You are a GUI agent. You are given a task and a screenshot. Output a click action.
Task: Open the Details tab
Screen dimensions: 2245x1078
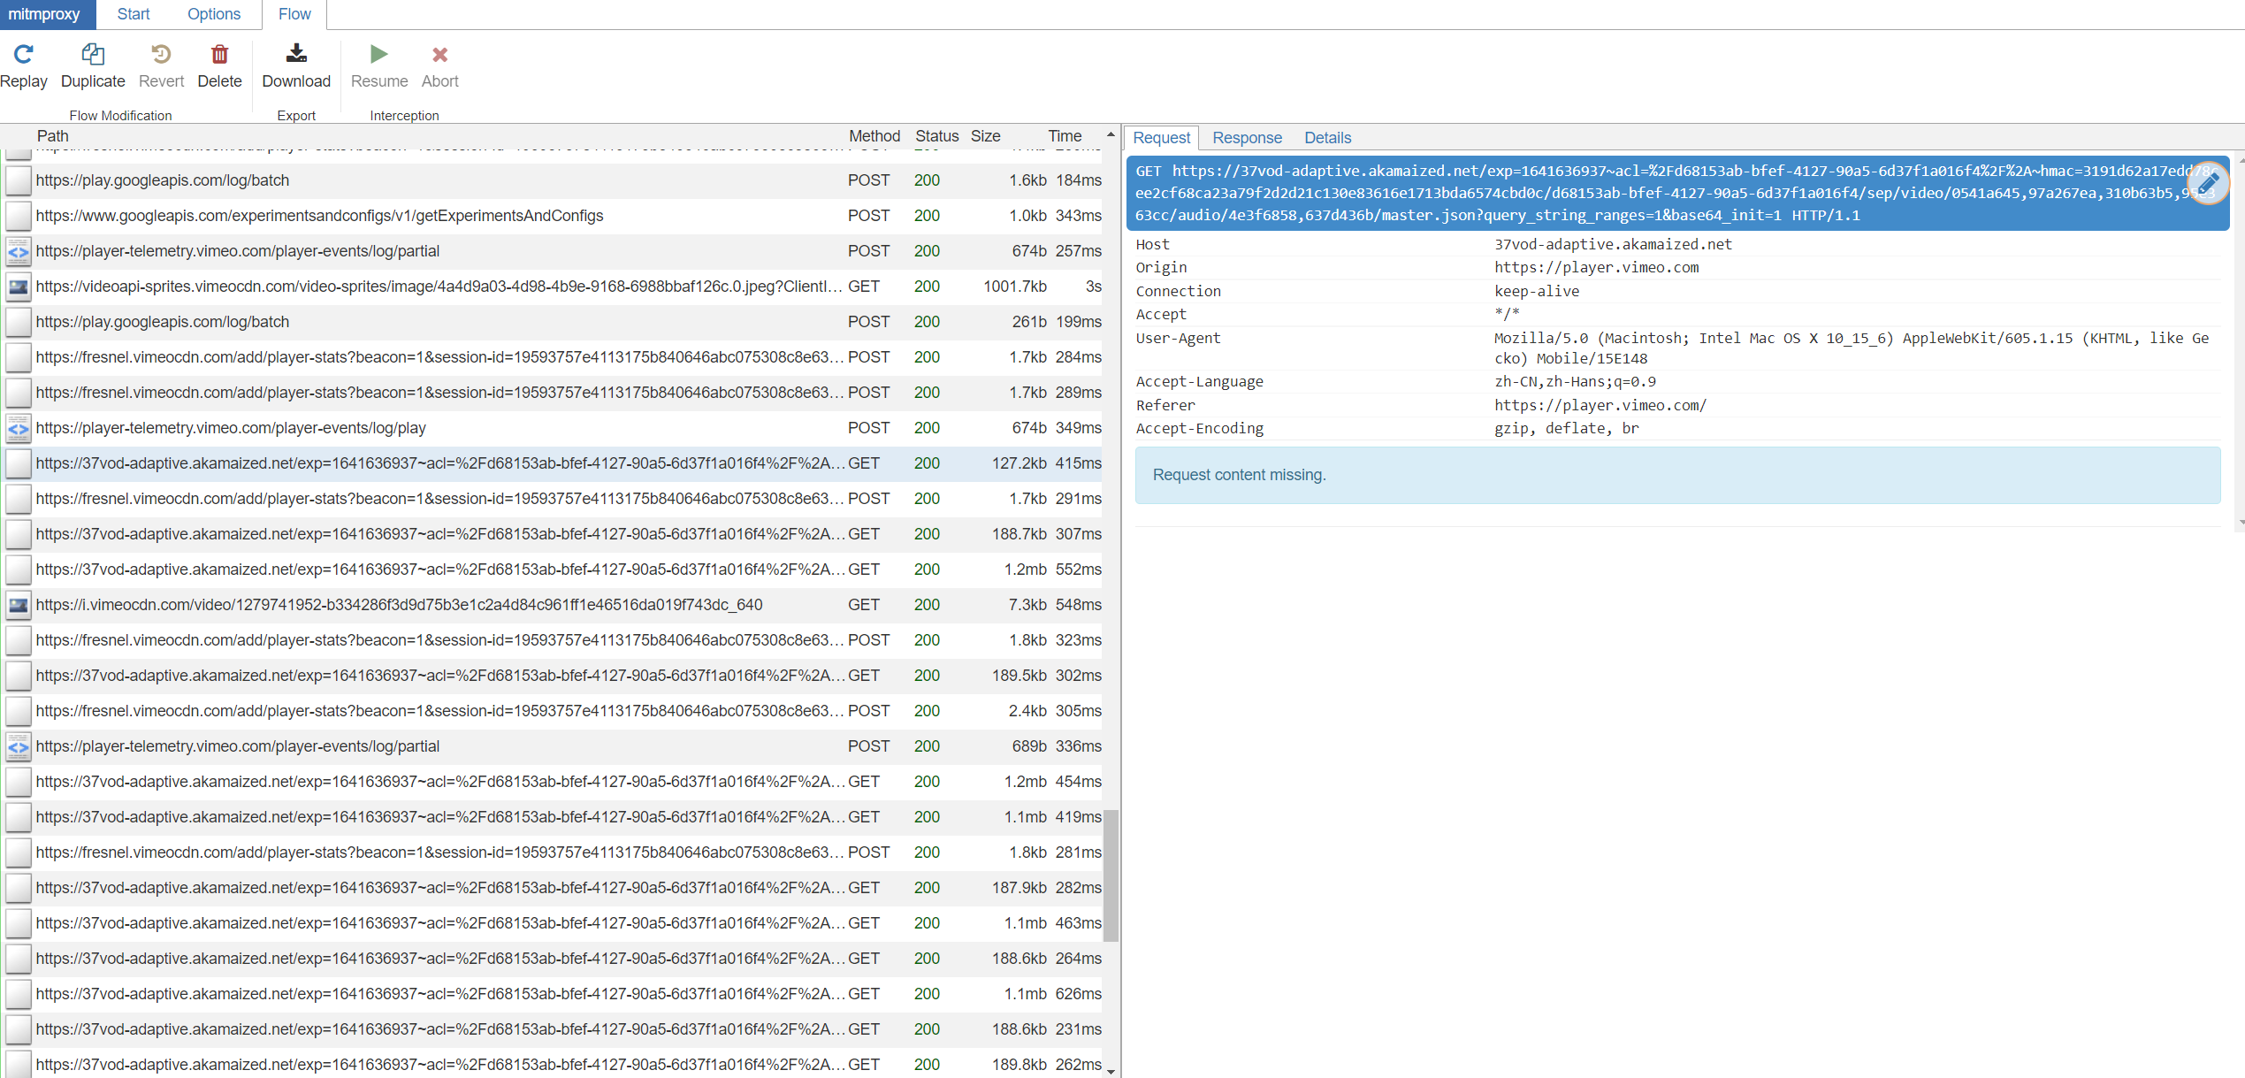(x=1327, y=138)
